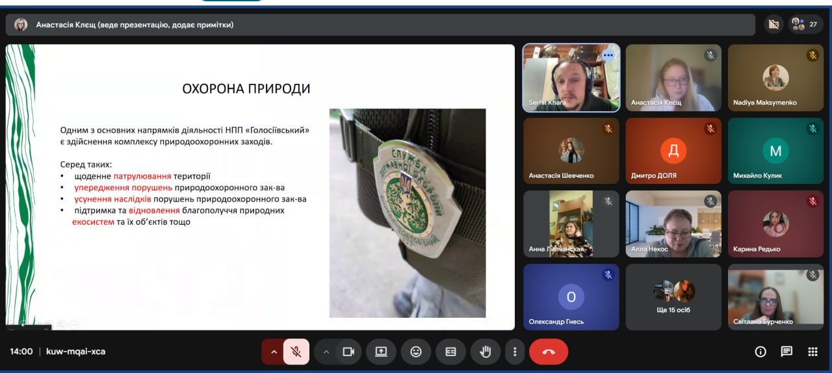The height and width of the screenshot is (373, 832).
Task: Open meeting details info icon
Action: 760,352
